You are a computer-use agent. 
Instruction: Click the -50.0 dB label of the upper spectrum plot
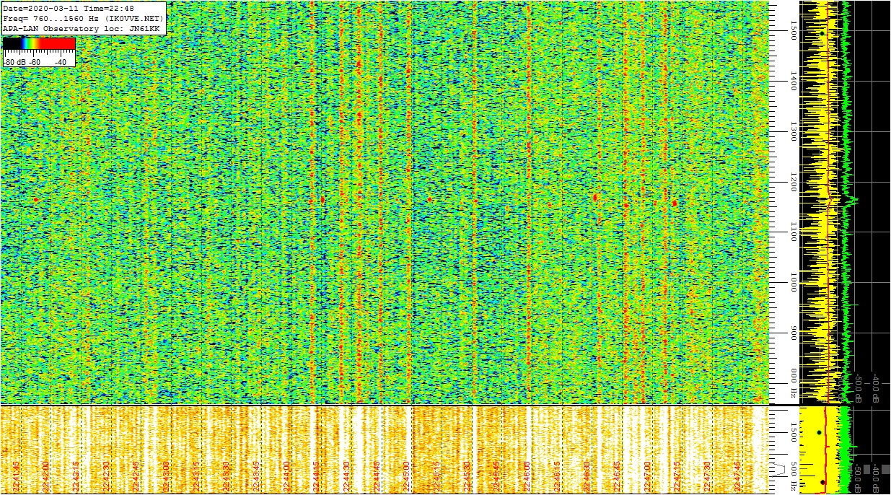[859, 388]
